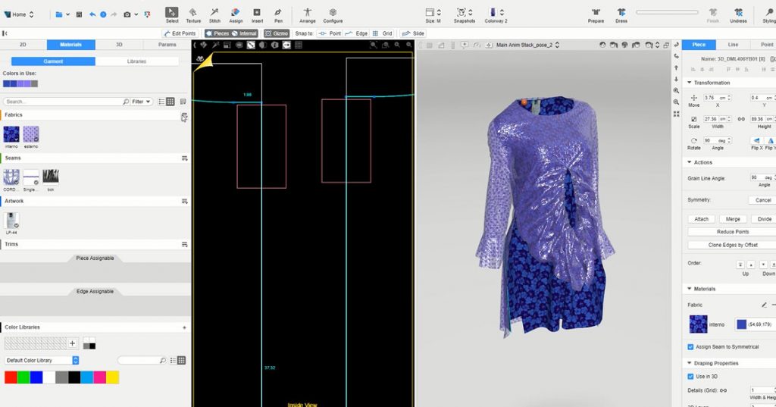Open the Styling tool
This screenshot has width=776, height=407.
click(x=770, y=15)
